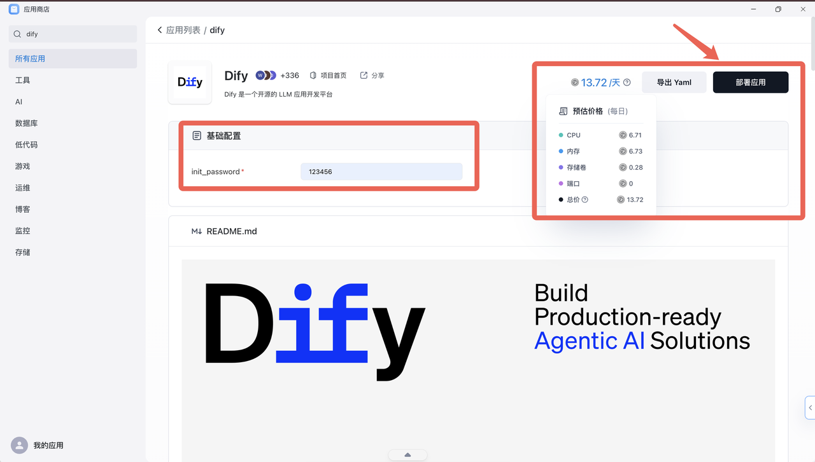Click the Dify banner image in README
The image size is (815, 462).
tap(478, 360)
